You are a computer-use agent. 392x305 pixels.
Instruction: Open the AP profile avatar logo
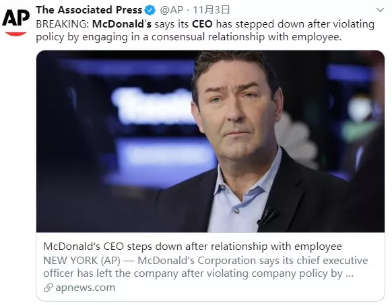coord(15,22)
